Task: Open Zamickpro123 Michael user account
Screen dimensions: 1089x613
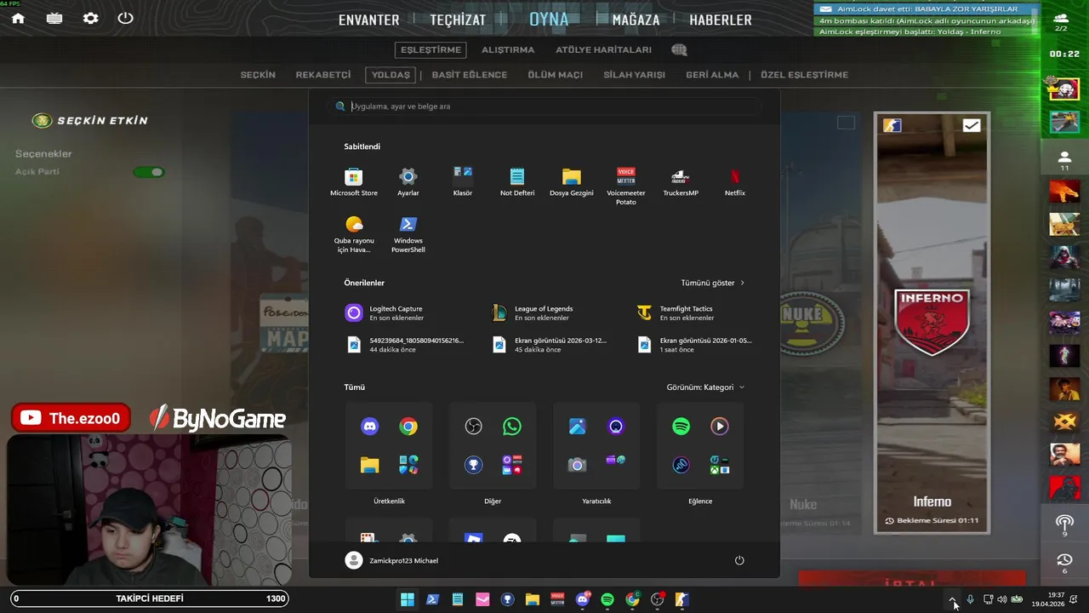Action: 392,560
